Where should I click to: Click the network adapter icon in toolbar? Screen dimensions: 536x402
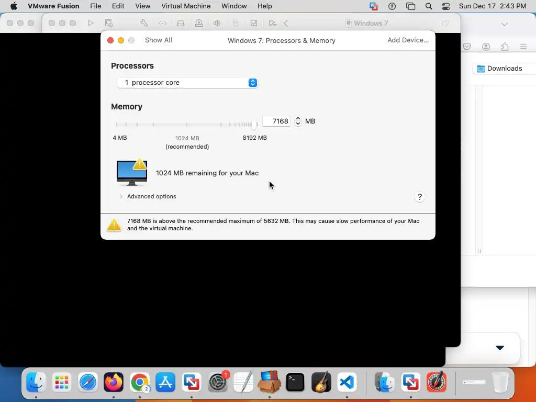point(162,23)
